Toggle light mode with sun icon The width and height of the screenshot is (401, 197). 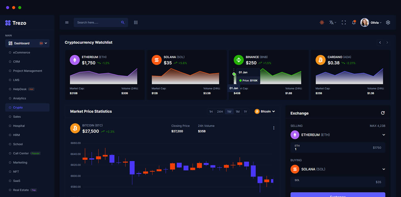point(322,22)
